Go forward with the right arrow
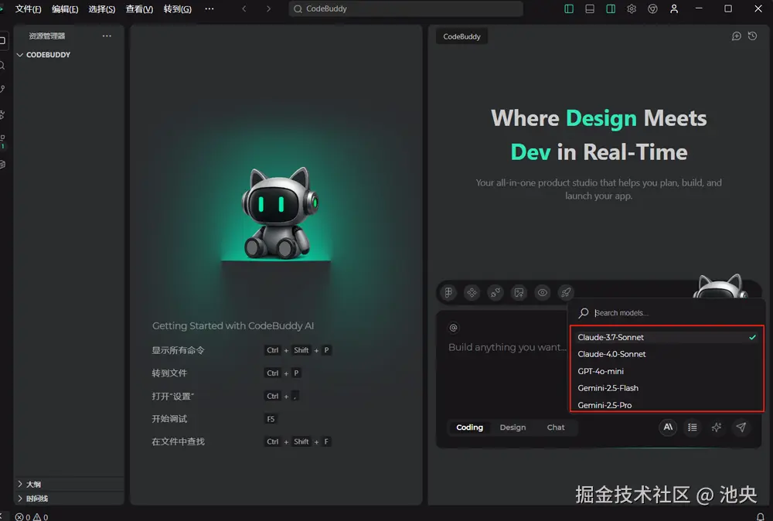The height and width of the screenshot is (521, 773). pyautogui.click(x=268, y=9)
